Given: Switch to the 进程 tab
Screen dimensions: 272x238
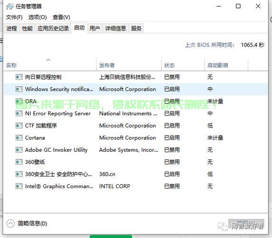Looking at the screenshot, I should tap(11, 28).
